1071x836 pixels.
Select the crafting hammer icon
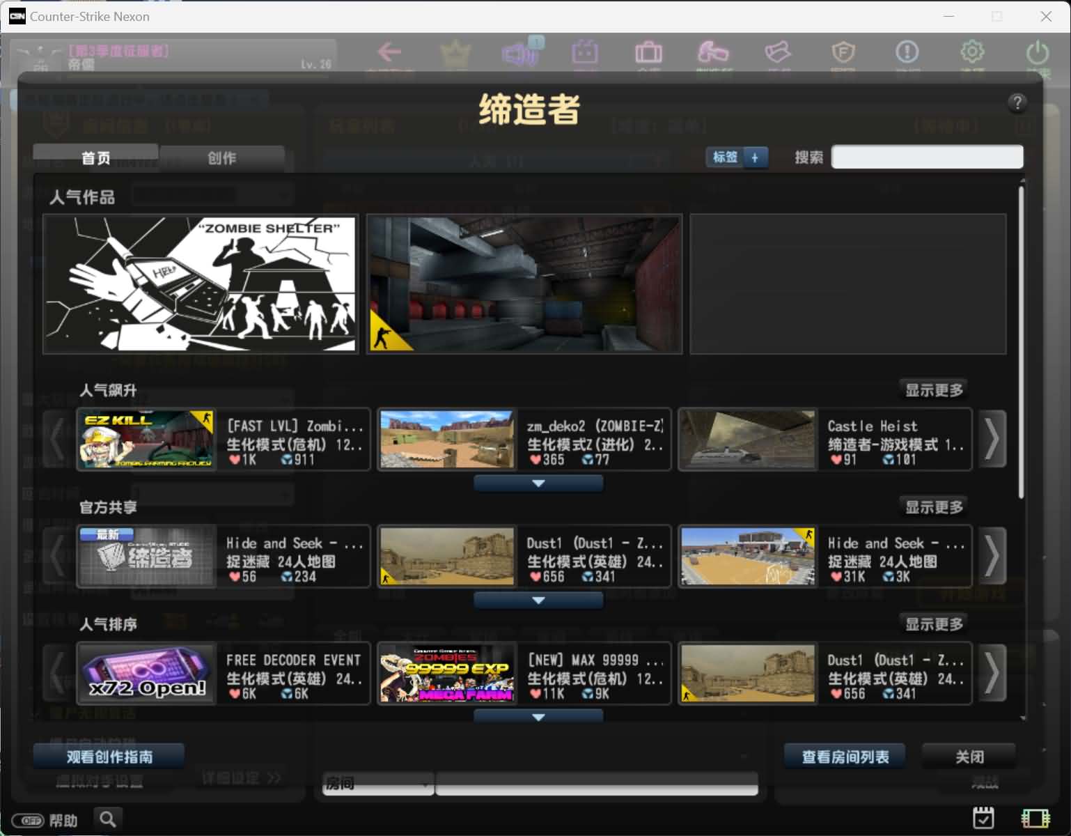714,52
